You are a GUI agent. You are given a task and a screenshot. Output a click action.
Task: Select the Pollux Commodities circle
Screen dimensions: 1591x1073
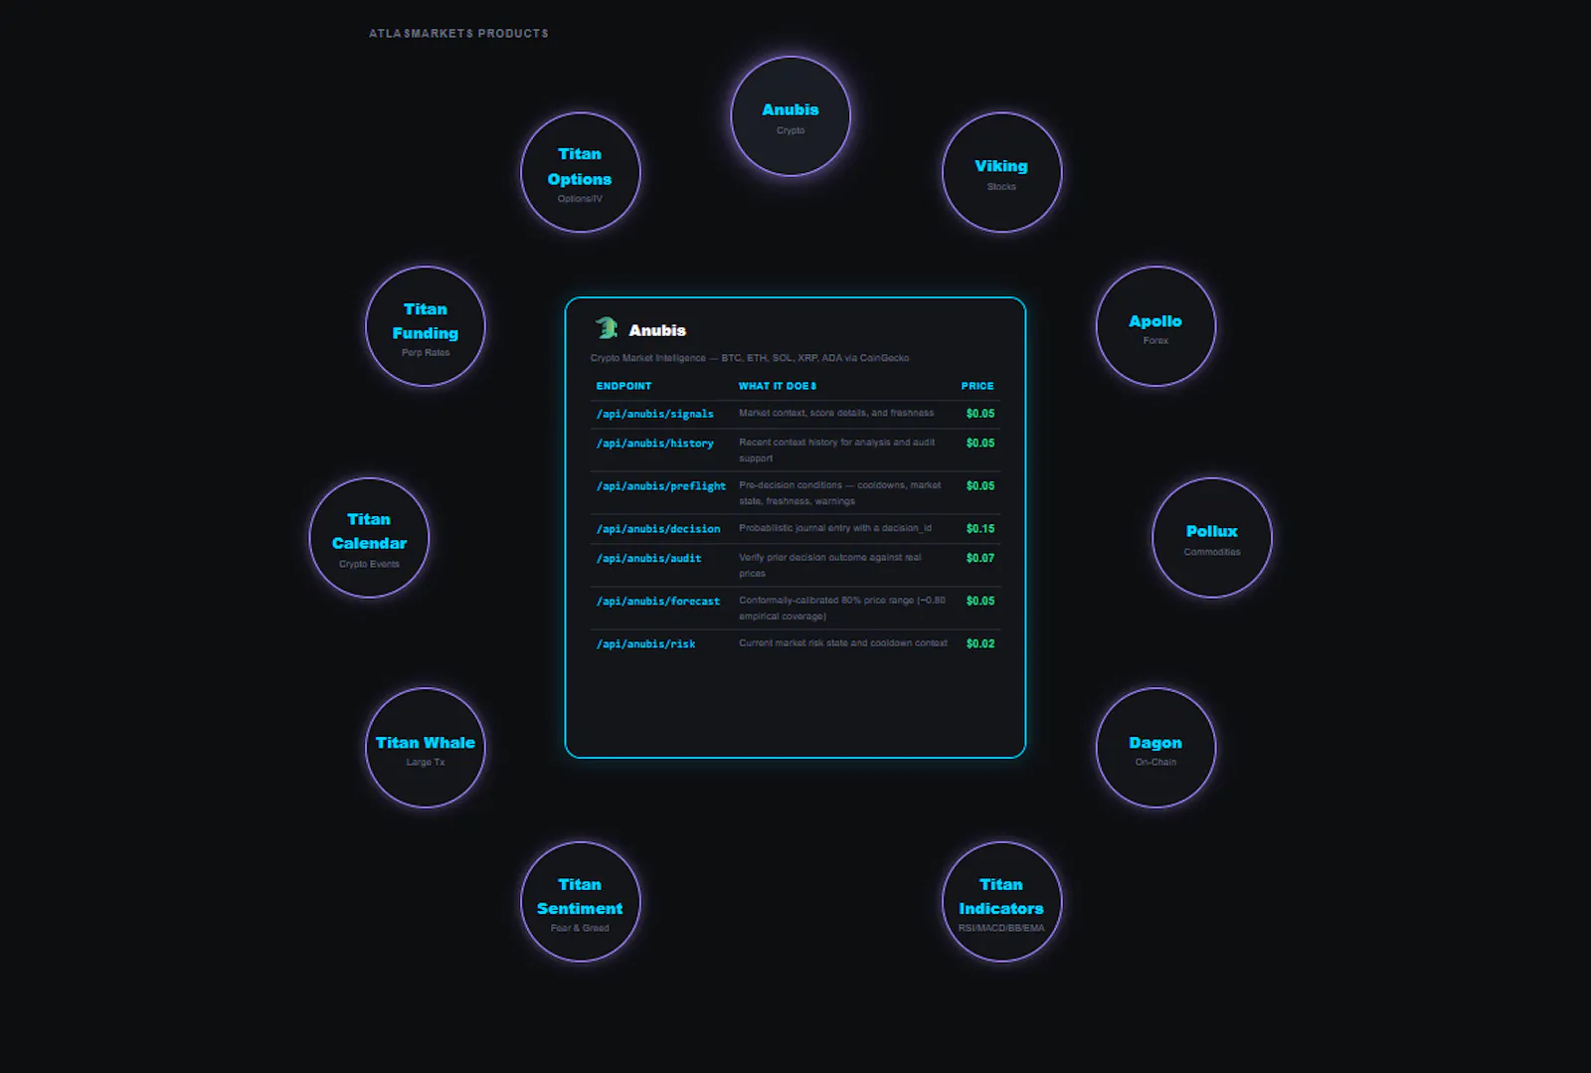point(1211,538)
